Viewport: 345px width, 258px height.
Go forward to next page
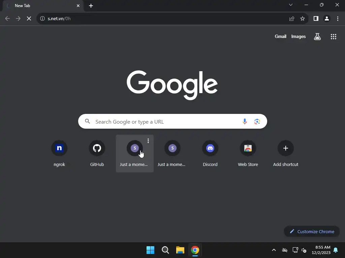point(18,19)
